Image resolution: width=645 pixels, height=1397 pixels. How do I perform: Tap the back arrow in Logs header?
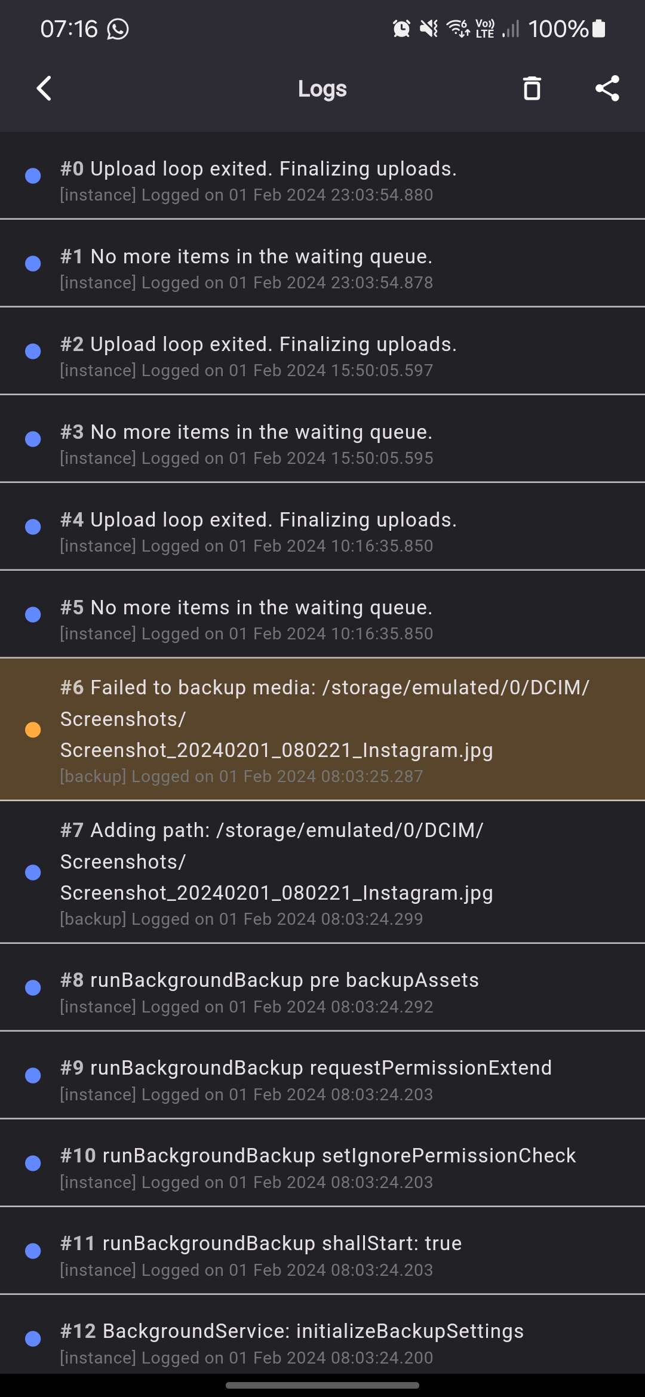click(x=44, y=88)
